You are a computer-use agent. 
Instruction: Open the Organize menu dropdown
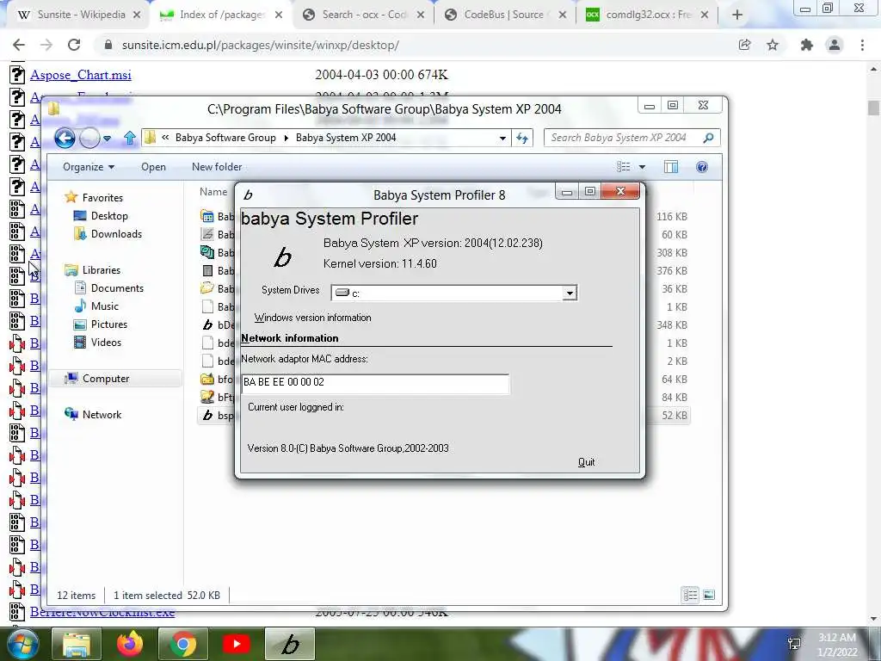(89, 167)
